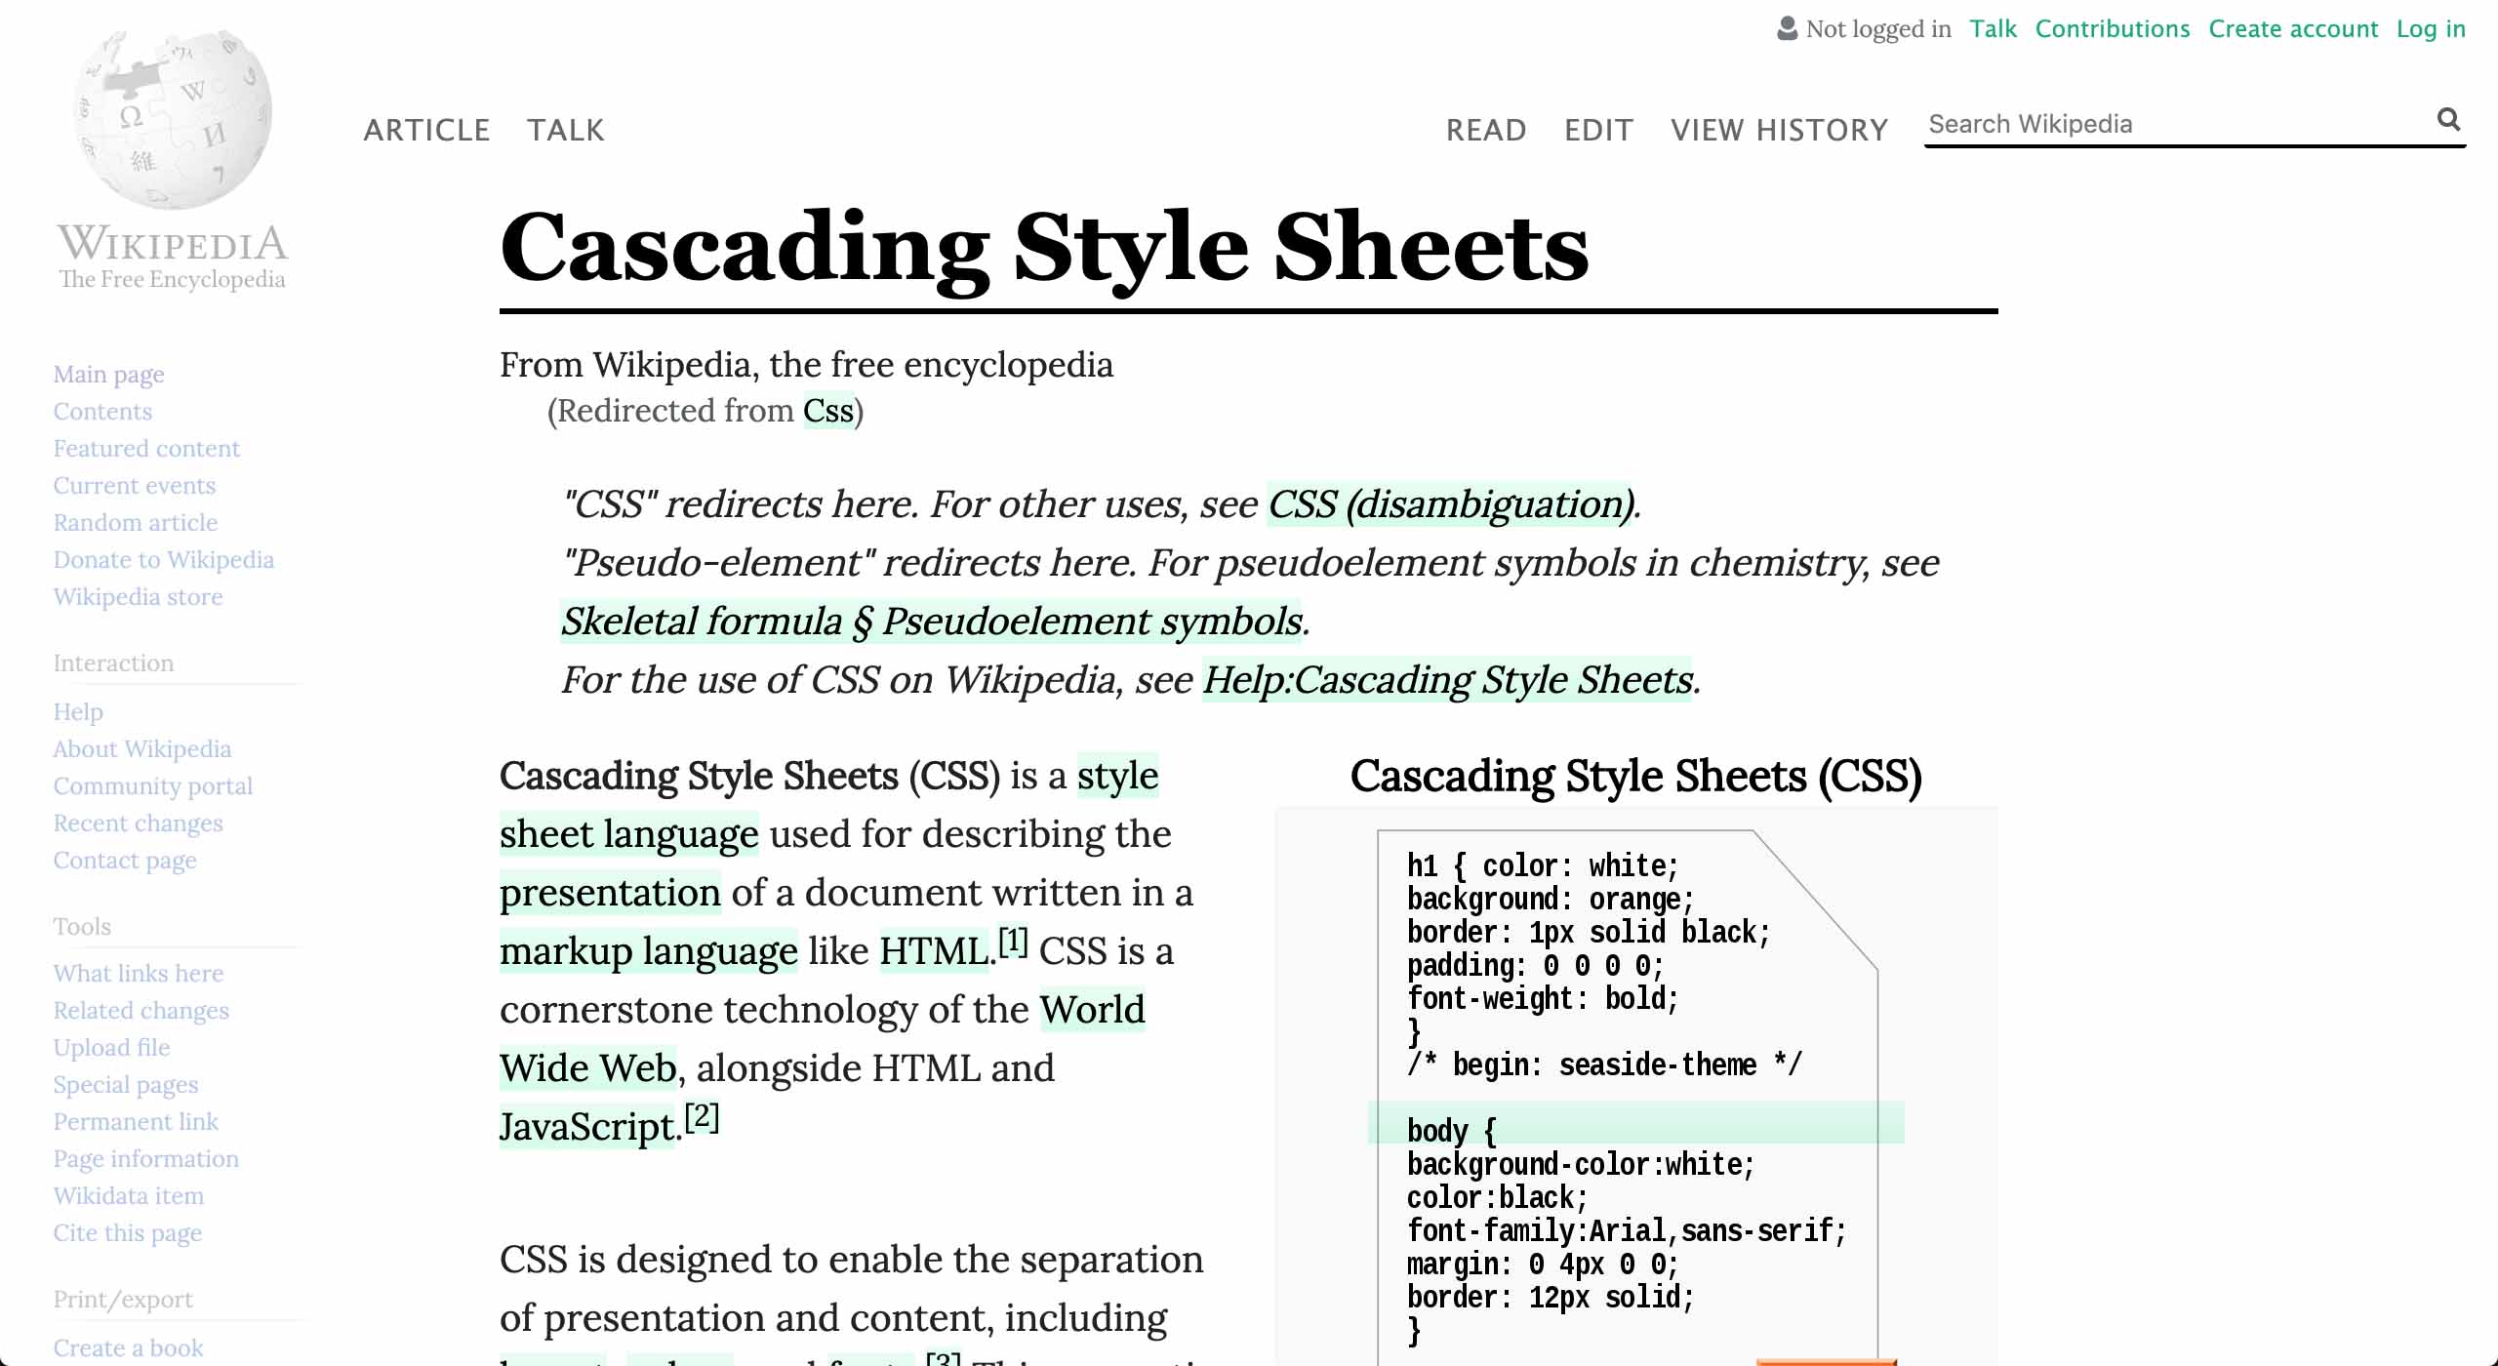Open the Help sidebar link
The height and width of the screenshot is (1366, 2498).
(x=78, y=712)
